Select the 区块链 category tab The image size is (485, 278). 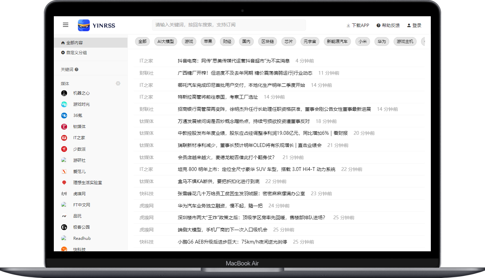267,42
